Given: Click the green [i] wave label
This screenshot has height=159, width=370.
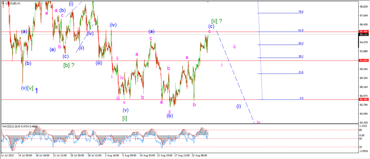Looking at the screenshot, I should point(125,118).
